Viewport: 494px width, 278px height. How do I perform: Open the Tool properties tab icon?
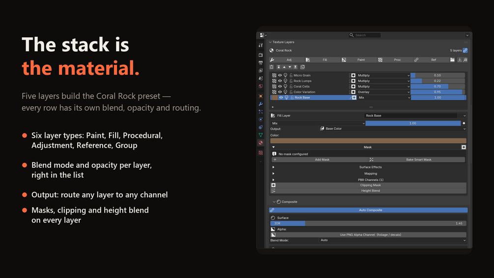coord(261,45)
